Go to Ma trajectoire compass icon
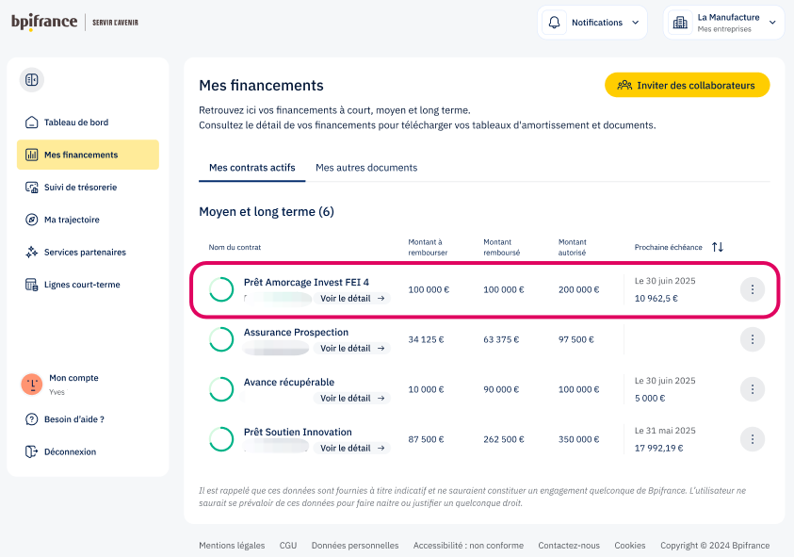This screenshot has height=557, width=794. (31, 220)
